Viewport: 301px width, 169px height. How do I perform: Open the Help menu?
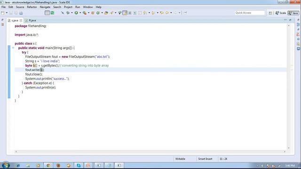tap(98, 7)
